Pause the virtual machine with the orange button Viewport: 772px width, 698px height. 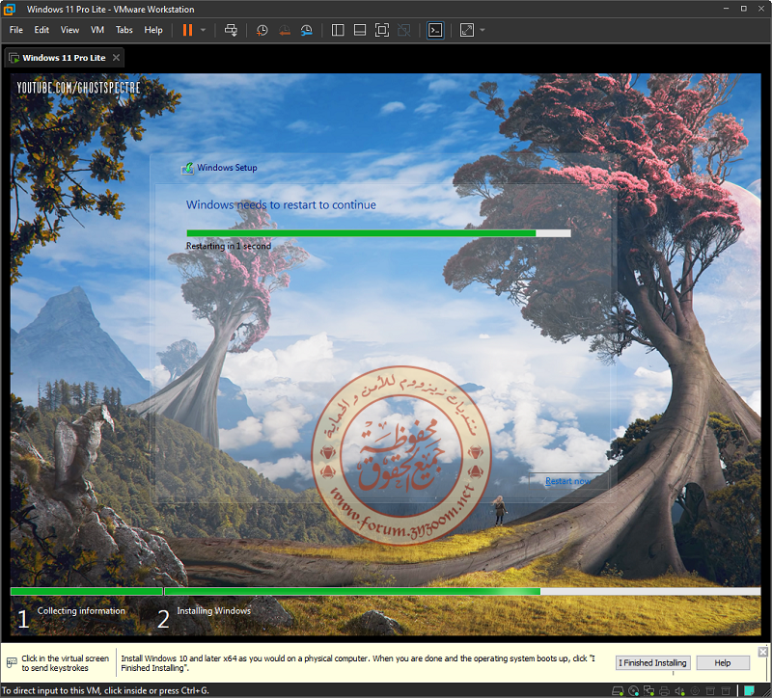point(187,30)
